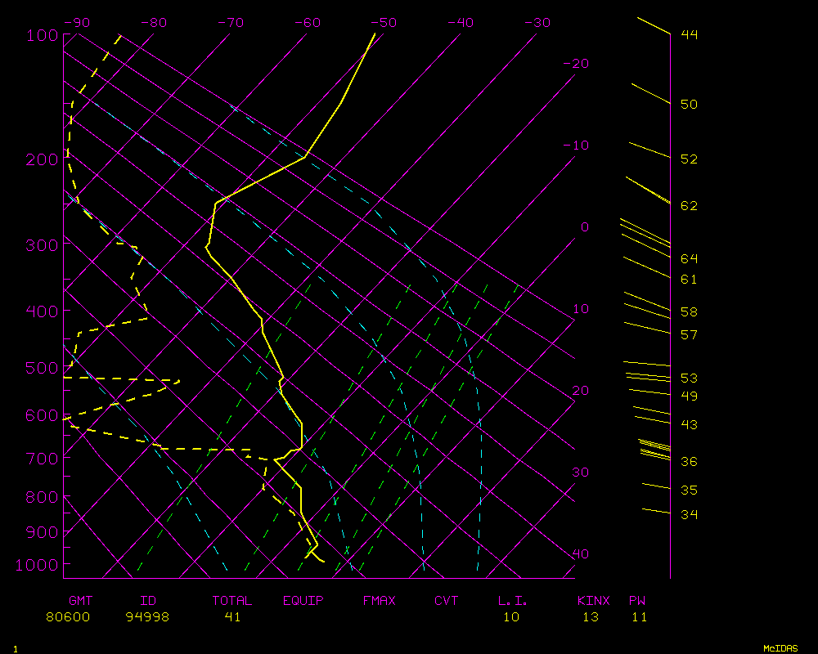Select the wind speed value 34
The height and width of the screenshot is (654, 818).
click(x=689, y=514)
